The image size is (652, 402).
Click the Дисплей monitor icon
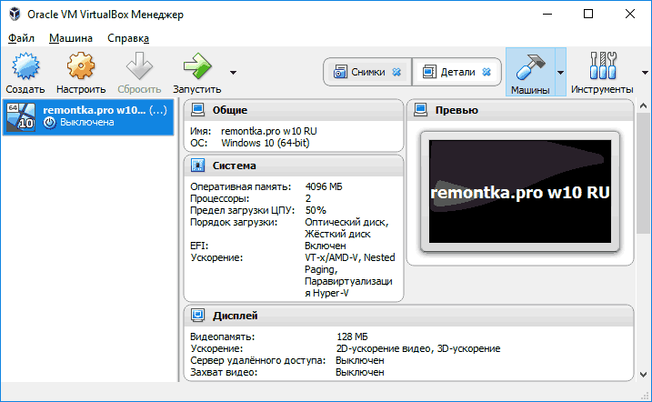point(197,315)
